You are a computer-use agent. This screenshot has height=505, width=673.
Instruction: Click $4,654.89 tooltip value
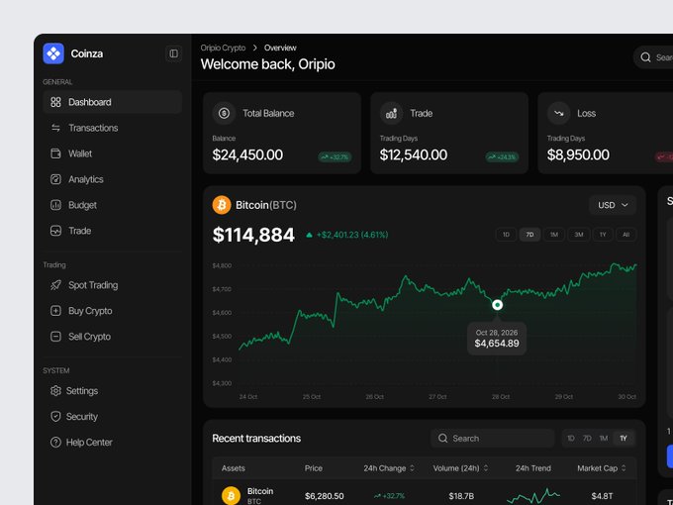(x=497, y=344)
